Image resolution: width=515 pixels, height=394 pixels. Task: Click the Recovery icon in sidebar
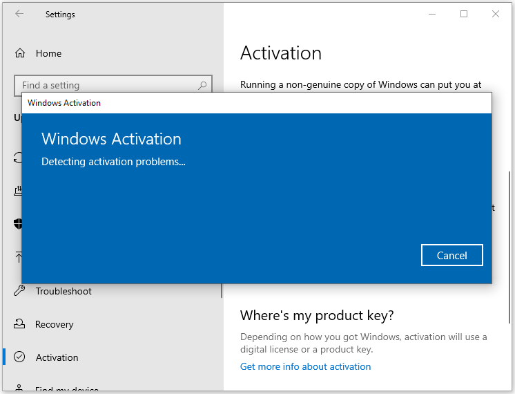20,324
